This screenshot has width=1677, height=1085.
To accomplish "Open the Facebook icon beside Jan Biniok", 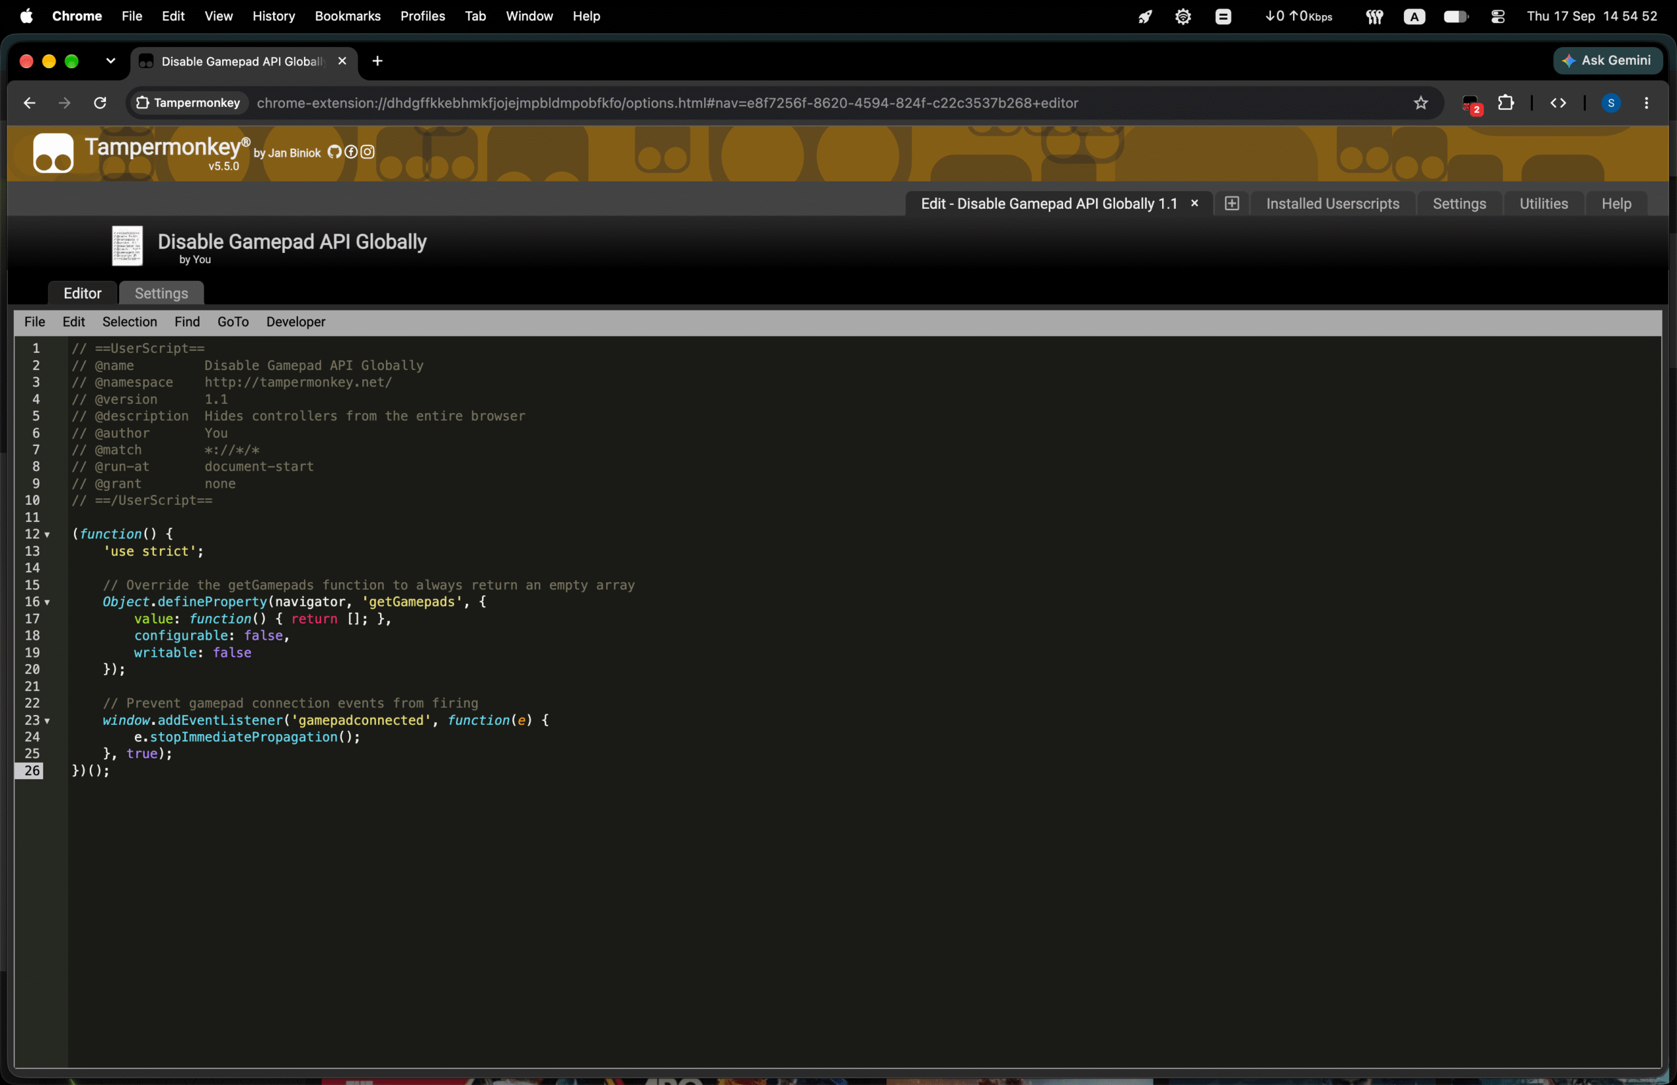I will [x=351, y=151].
